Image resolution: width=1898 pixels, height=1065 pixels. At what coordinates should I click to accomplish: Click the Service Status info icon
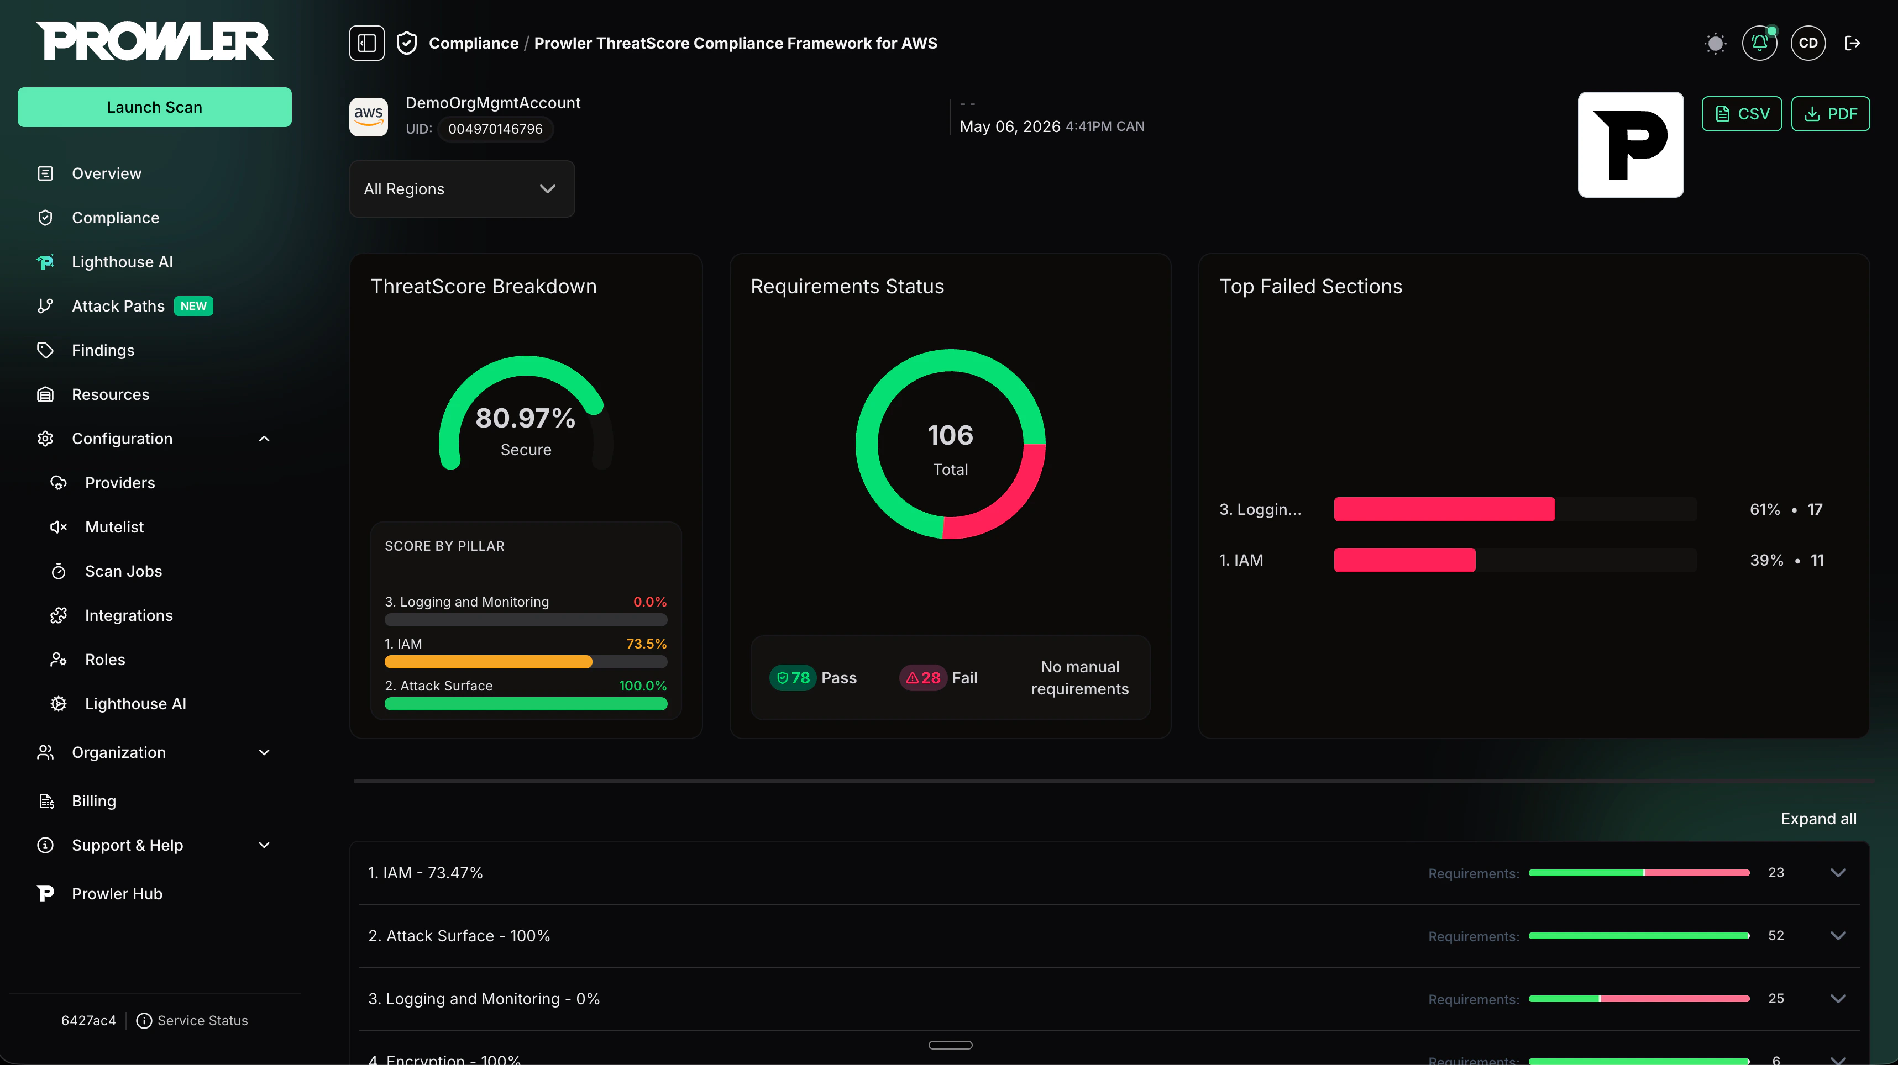point(144,1020)
